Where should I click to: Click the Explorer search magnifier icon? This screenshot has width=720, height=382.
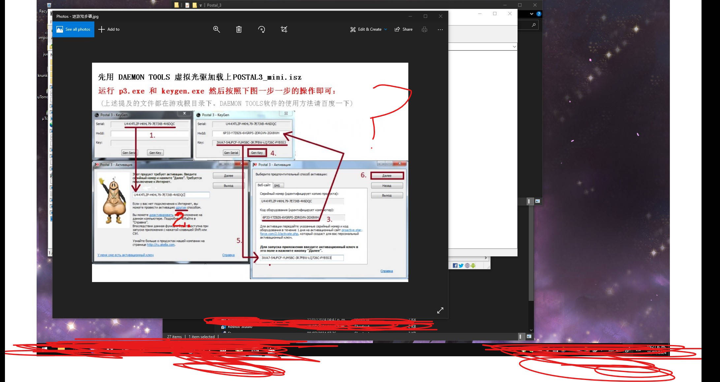click(534, 25)
